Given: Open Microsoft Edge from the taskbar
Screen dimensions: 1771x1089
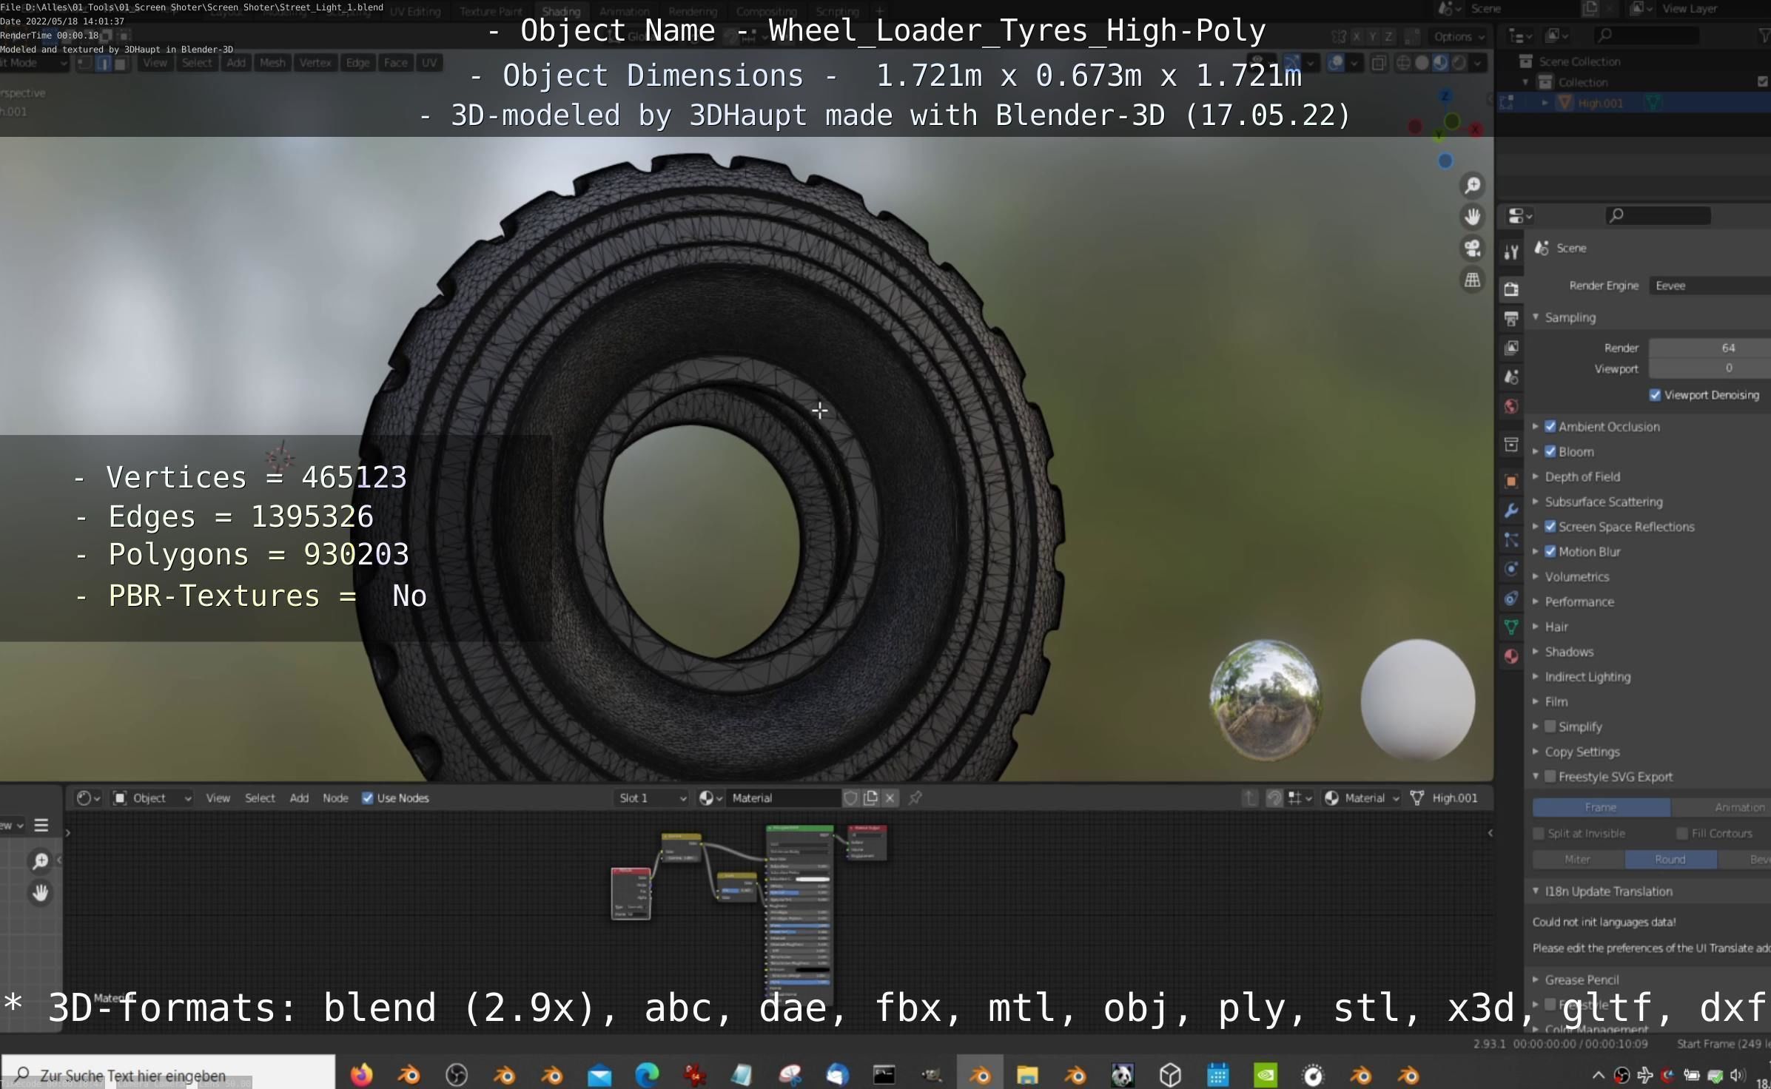Looking at the screenshot, I should [x=647, y=1074].
